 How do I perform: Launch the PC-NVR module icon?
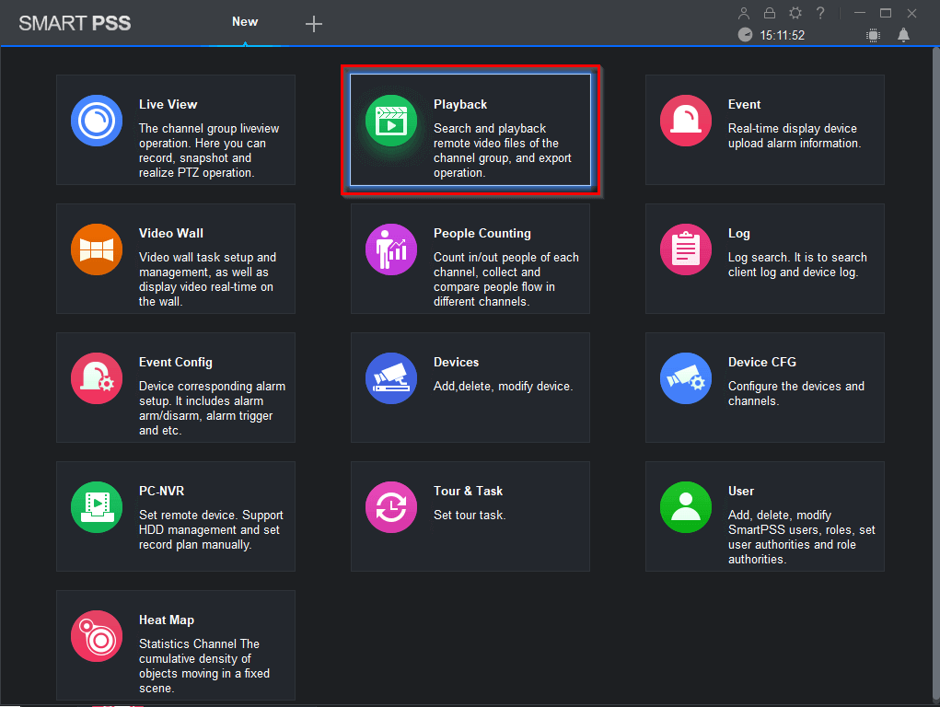click(97, 507)
